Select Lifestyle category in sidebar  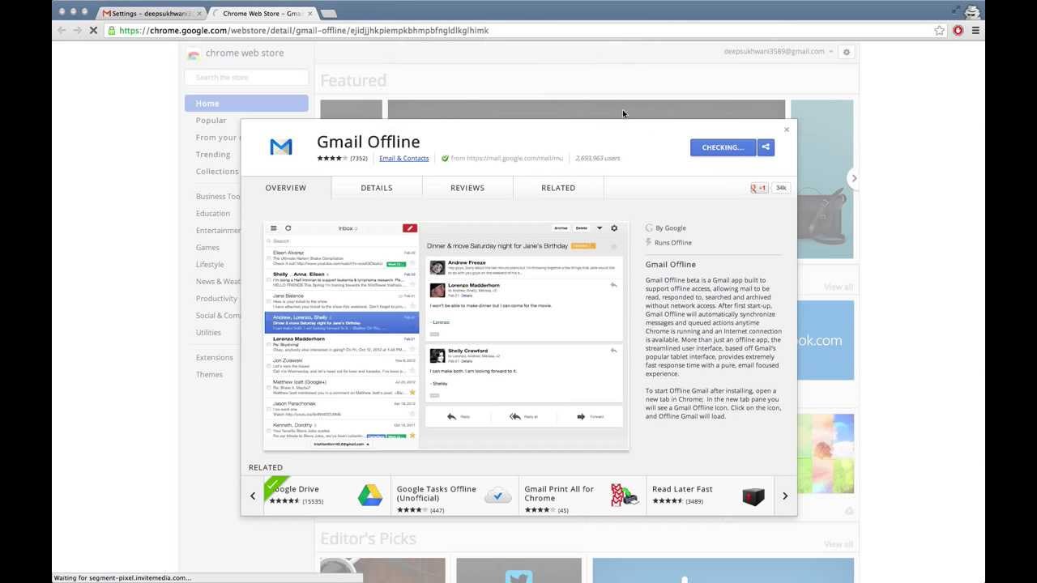coord(210,265)
